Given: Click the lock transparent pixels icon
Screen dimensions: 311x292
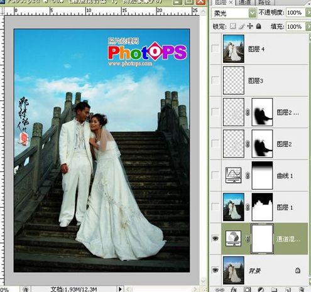Looking at the screenshot, I should (232, 26).
